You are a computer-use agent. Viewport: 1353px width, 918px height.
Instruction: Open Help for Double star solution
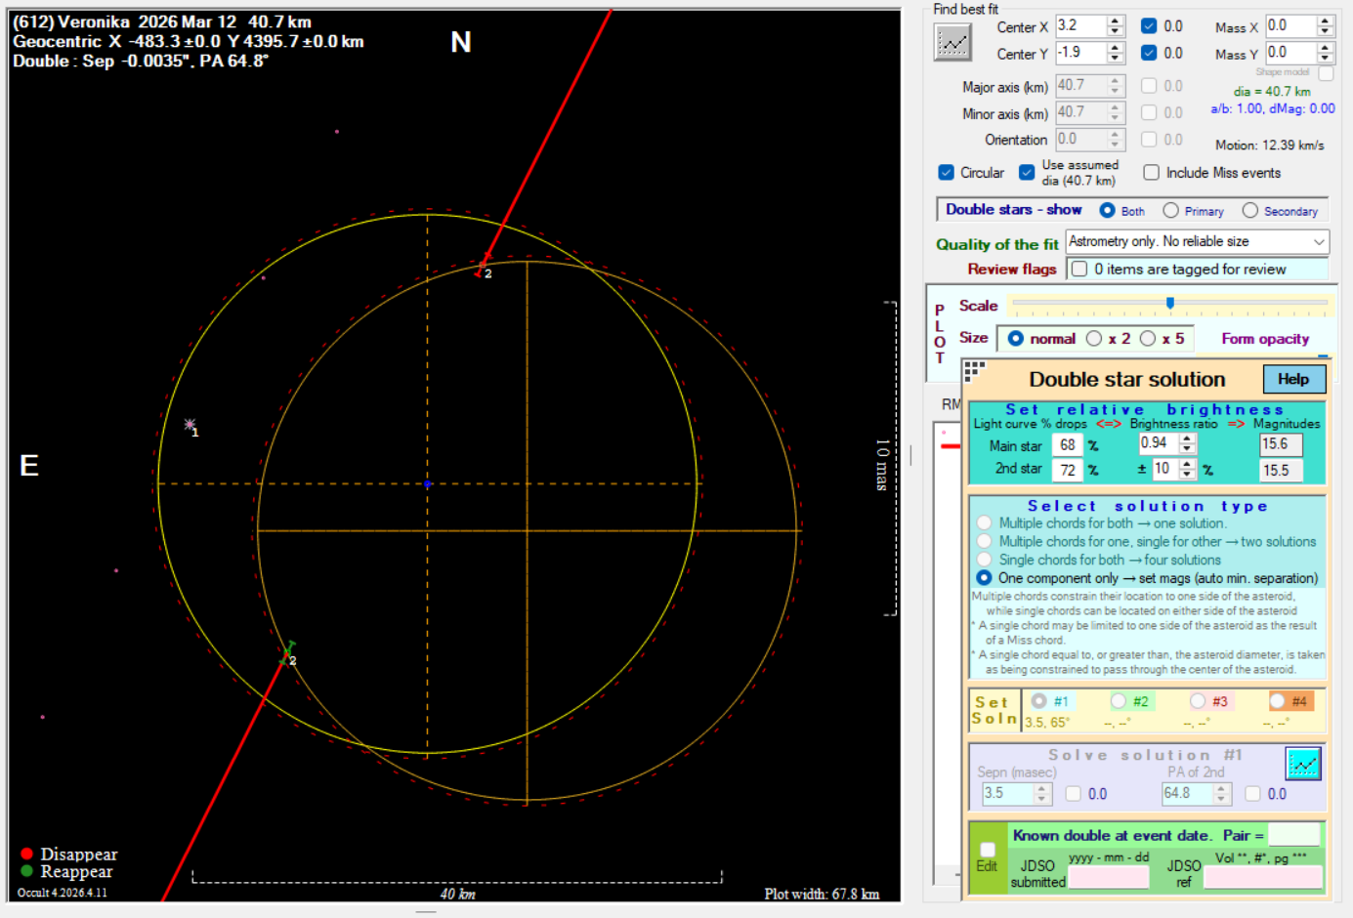[x=1293, y=379]
